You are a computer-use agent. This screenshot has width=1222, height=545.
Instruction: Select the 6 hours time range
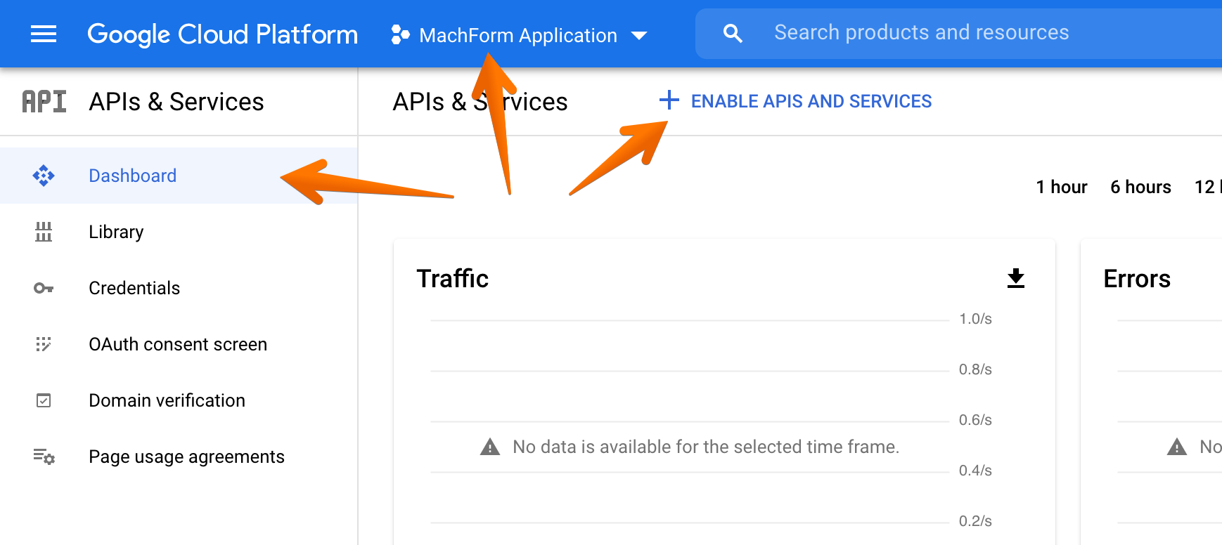coord(1140,187)
